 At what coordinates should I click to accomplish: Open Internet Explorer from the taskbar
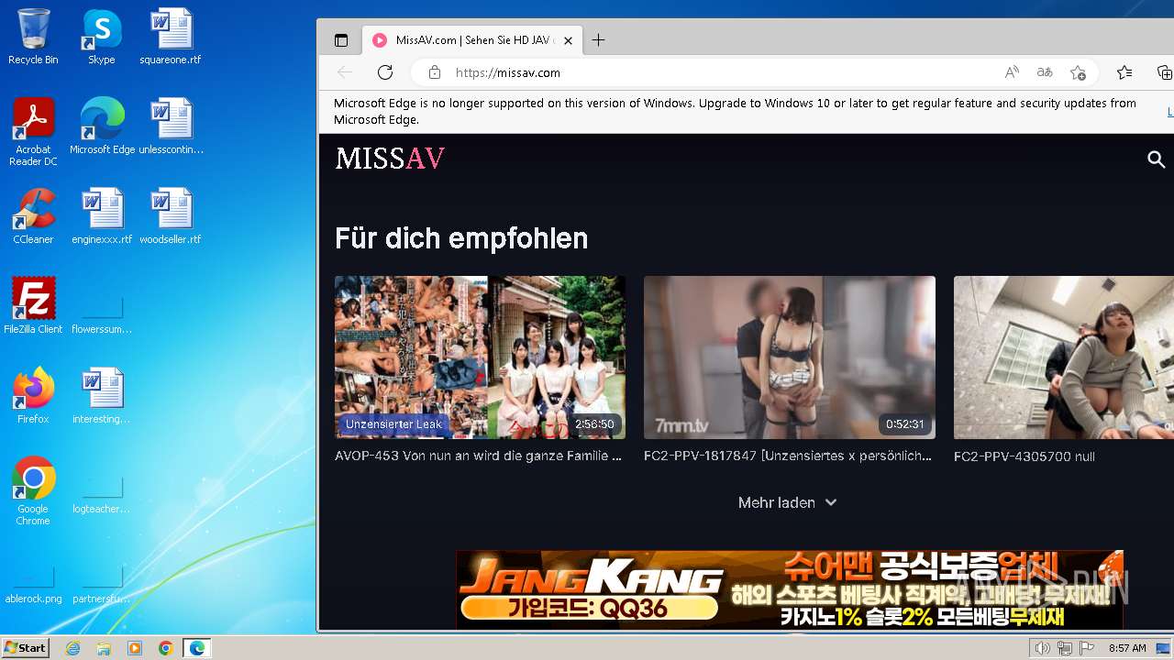(x=73, y=648)
